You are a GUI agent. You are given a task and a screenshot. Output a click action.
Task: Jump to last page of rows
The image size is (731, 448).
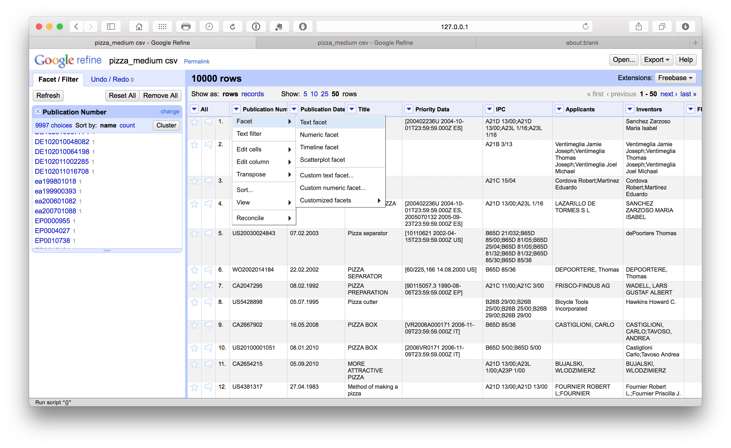tap(688, 94)
